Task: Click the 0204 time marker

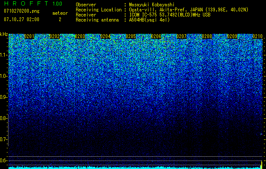Action: pyautogui.click(x=105, y=36)
